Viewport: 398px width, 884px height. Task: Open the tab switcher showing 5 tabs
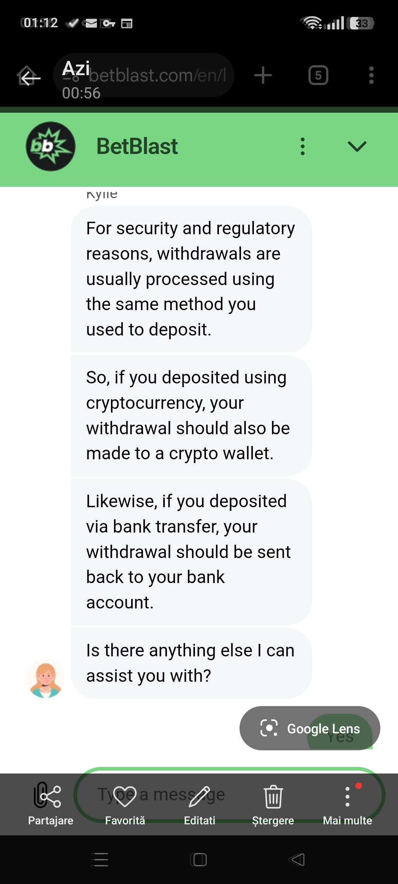[x=318, y=76]
